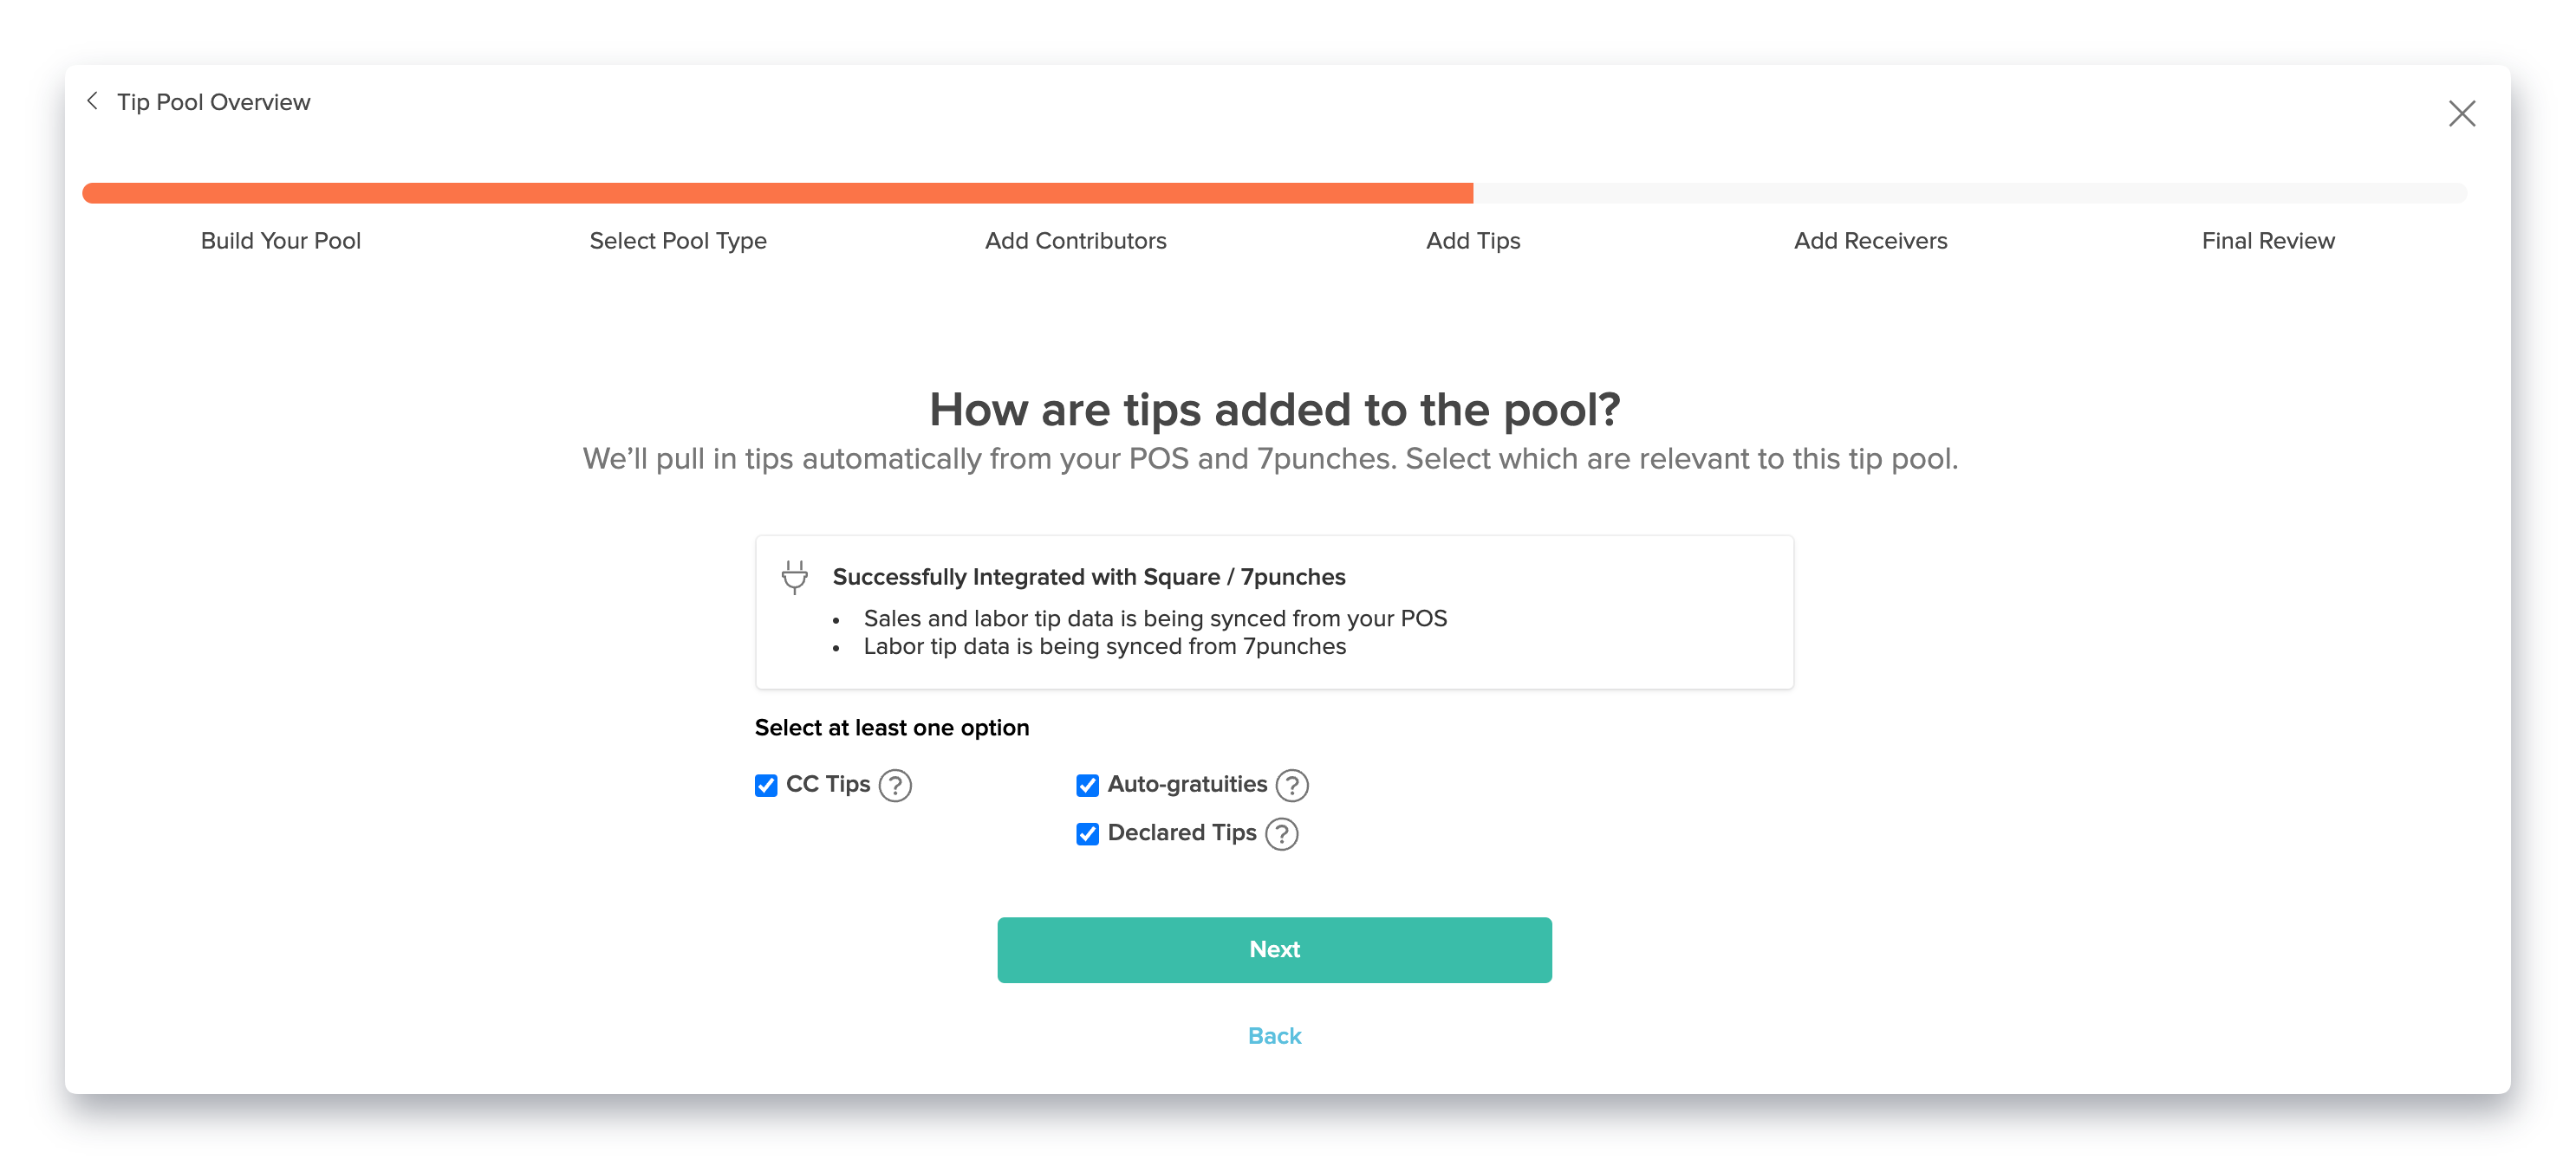Viewport: 2576px width, 1159px height.
Task: Click the green Next button
Action: pyautogui.click(x=1274, y=949)
